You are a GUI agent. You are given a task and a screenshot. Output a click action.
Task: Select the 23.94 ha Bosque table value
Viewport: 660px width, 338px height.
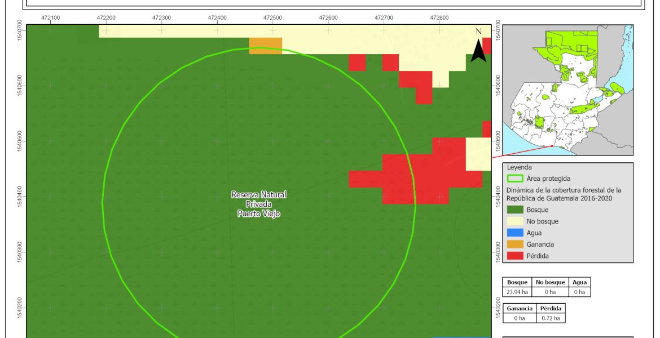517,292
